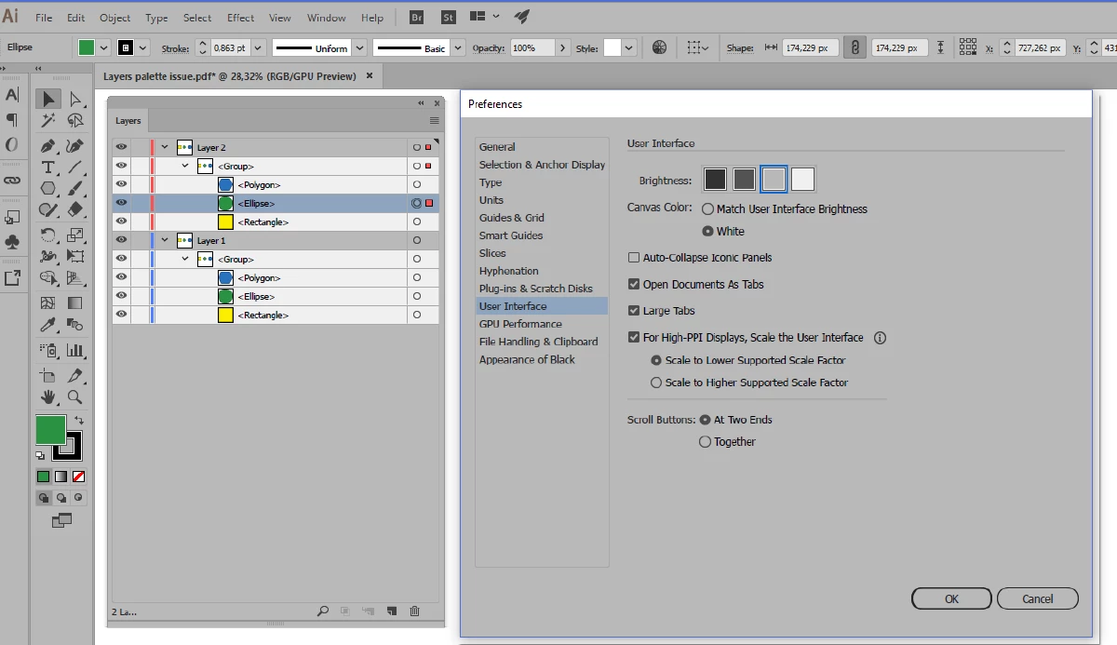Choose the lightest brightness swatch
1117x645 pixels.
(x=802, y=179)
